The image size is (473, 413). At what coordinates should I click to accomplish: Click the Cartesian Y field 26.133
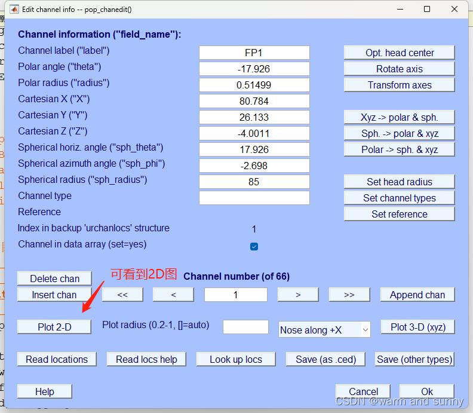(254, 117)
